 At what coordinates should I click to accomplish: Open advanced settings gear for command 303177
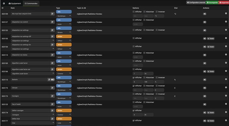tap(205, 121)
